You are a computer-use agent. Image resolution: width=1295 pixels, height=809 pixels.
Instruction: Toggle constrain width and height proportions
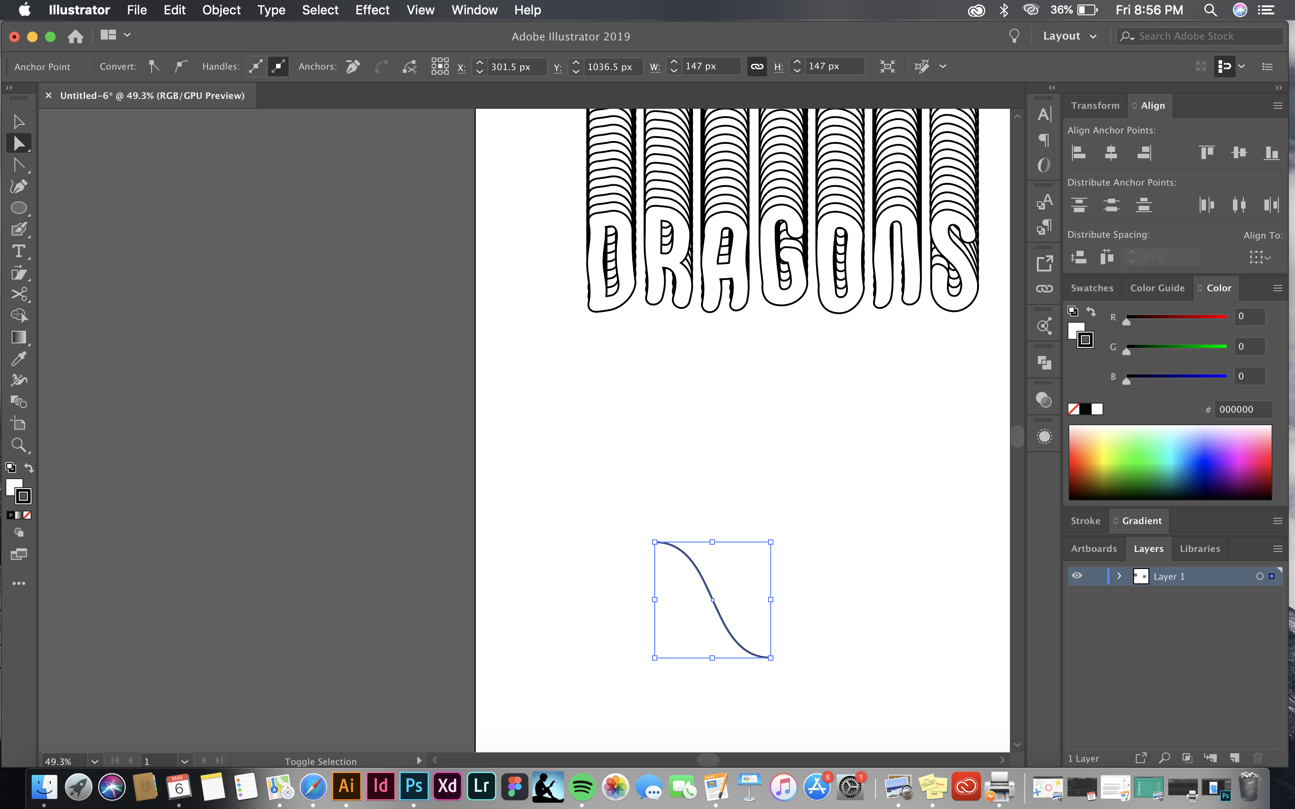[x=757, y=67]
